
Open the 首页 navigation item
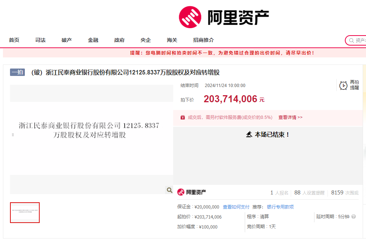[14, 40]
